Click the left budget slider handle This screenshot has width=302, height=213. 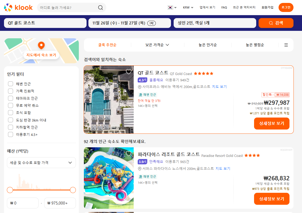(x=10, y=190)
